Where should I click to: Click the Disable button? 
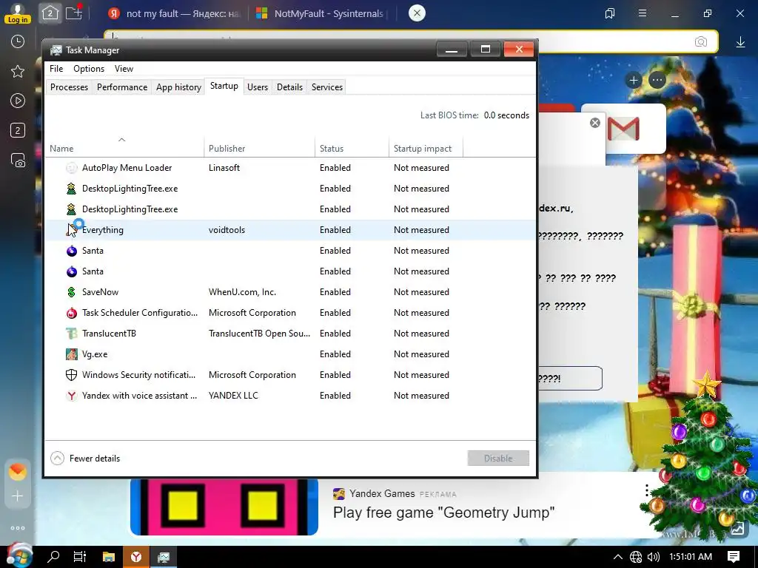coord(498,459)
